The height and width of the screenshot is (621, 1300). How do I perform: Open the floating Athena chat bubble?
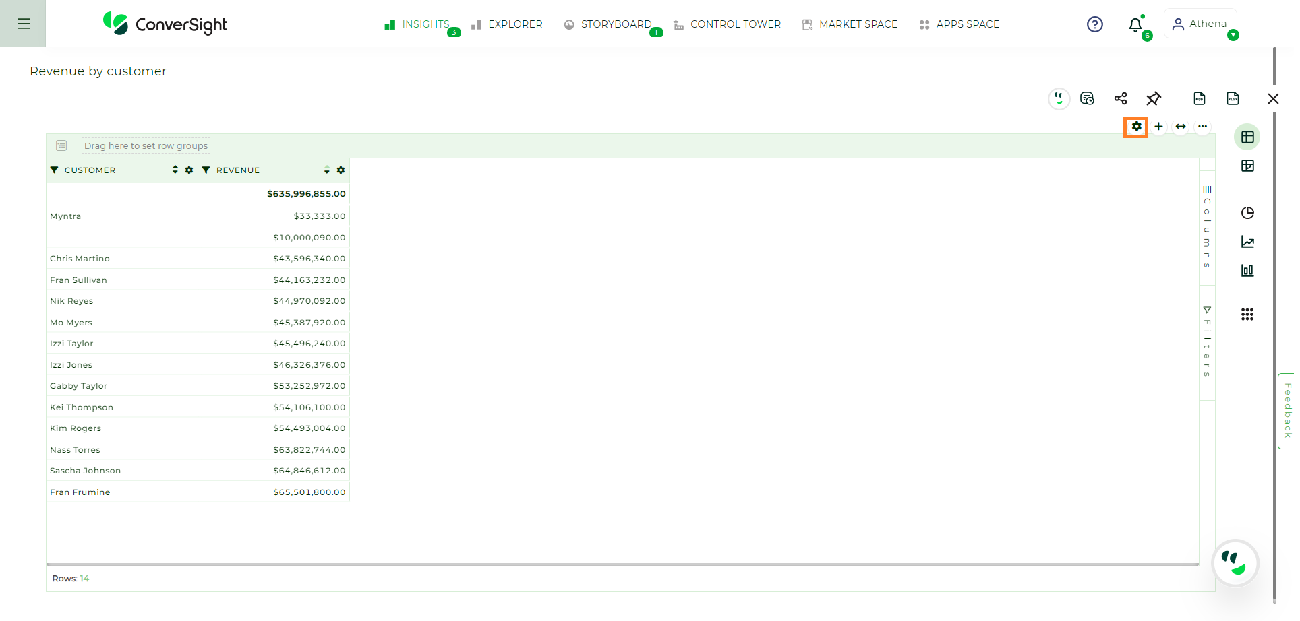(x=1235, y=563)
